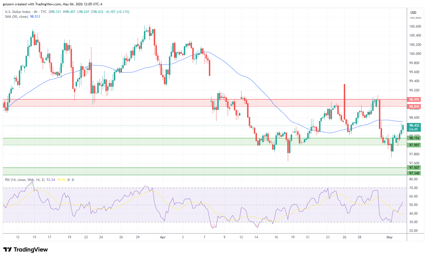The height and width of the screenshot is (258, 427).
Task: Click the 100.000 price axis label
Action: 415,54
